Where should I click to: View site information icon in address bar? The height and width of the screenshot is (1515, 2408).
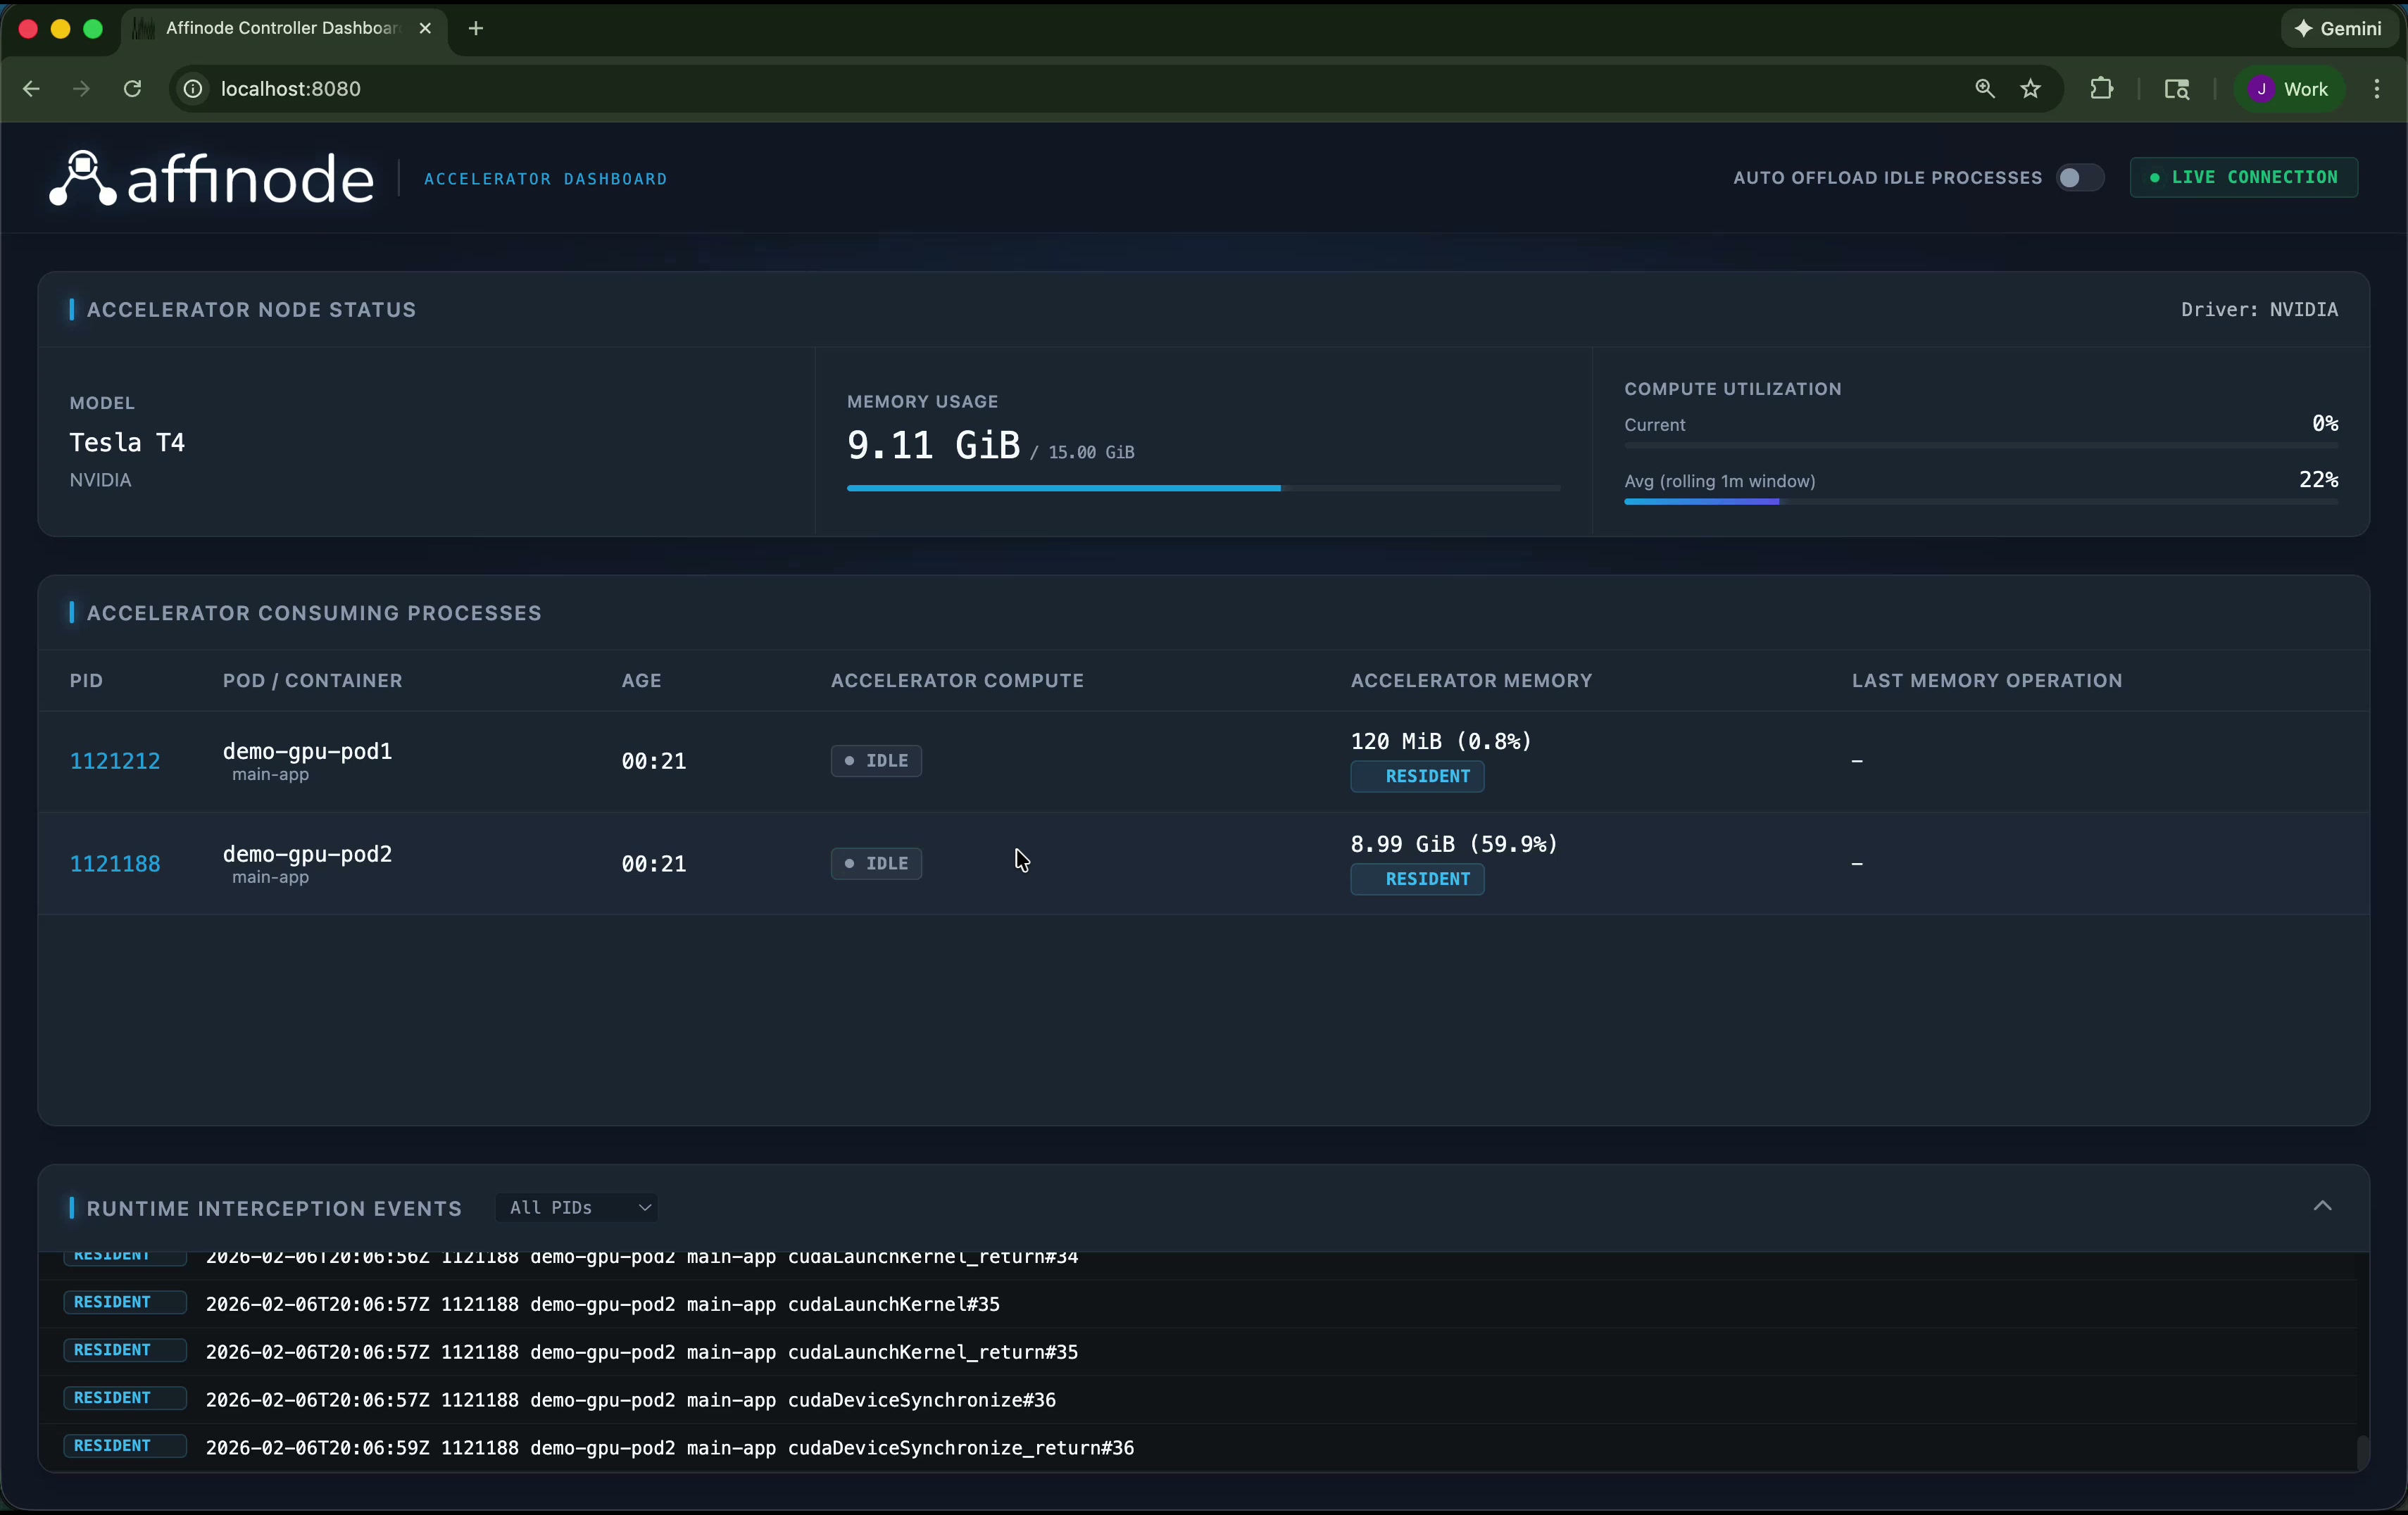click(193, 89)
